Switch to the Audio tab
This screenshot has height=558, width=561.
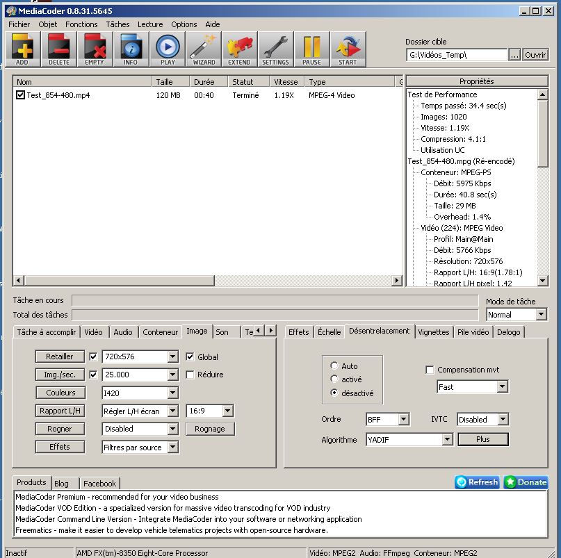[x=123, y=332]
